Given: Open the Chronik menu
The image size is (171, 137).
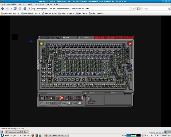Looking at the screenshot, I should [x=30, y=4].
